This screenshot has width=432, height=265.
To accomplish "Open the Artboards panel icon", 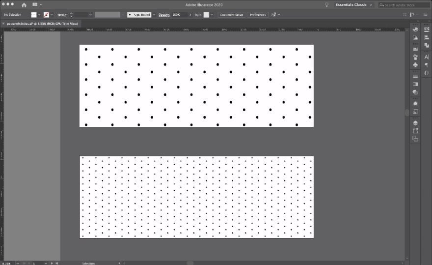I will point(415,139).
